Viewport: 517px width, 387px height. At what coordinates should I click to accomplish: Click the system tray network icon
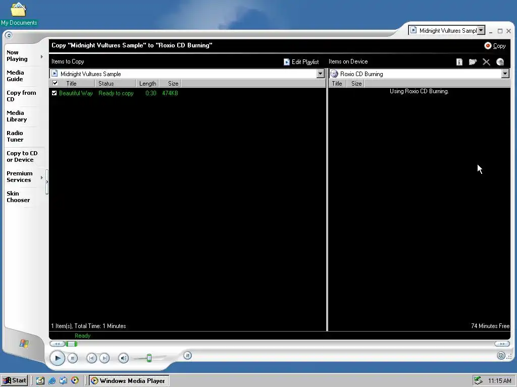pyautogui.click(x=478, y=380)
